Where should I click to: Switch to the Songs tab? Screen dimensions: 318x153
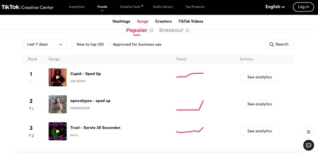[x=143, y=21]
